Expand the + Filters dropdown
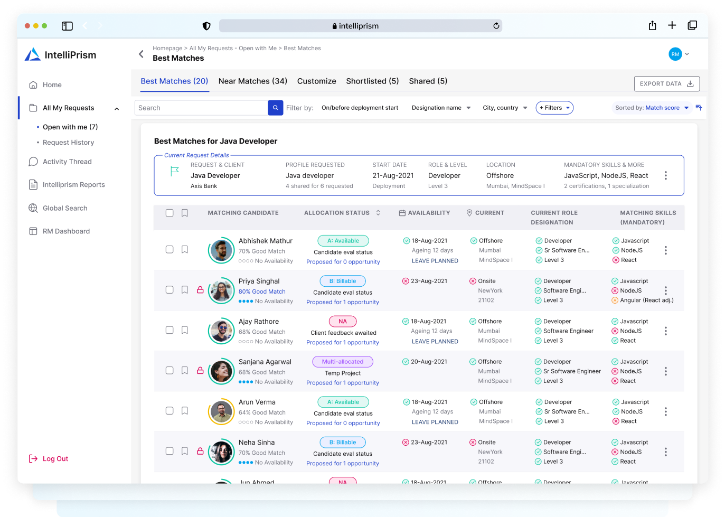 click(554, 108)
